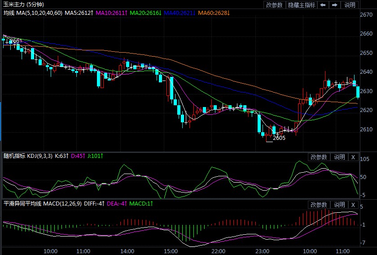Open 改参数 for the MACD indicator
Screen dimensions: 377x255
[319, 205]
